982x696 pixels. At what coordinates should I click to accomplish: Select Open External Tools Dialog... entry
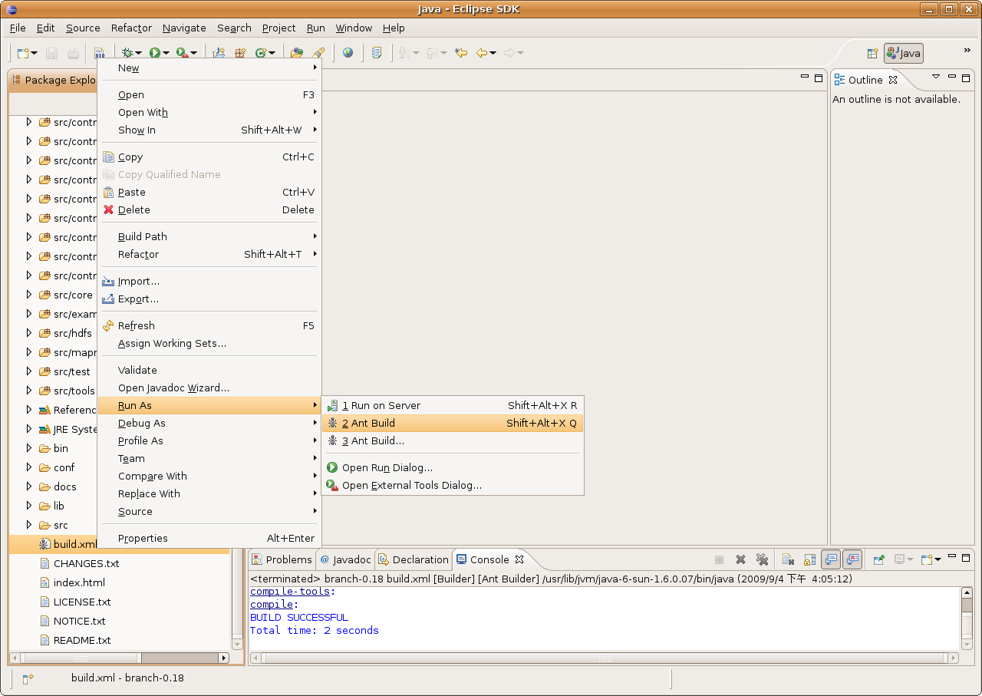(453, 485)
